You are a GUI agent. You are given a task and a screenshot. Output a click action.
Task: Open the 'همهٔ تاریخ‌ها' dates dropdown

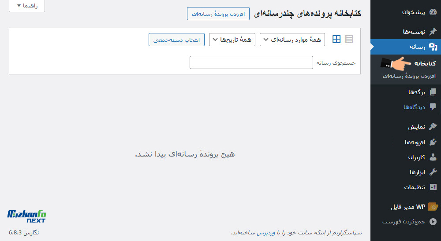(x=232, y=40)
